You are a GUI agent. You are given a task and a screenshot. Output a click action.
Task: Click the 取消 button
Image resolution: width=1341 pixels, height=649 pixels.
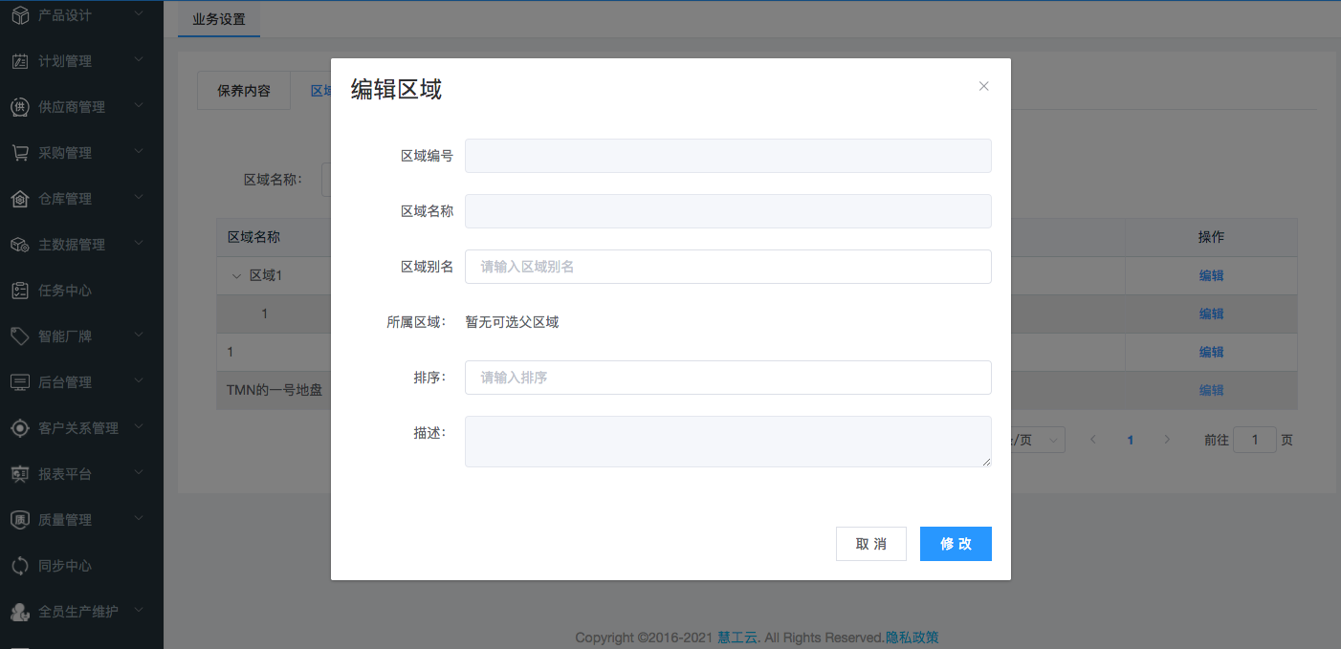click(870, 544)
